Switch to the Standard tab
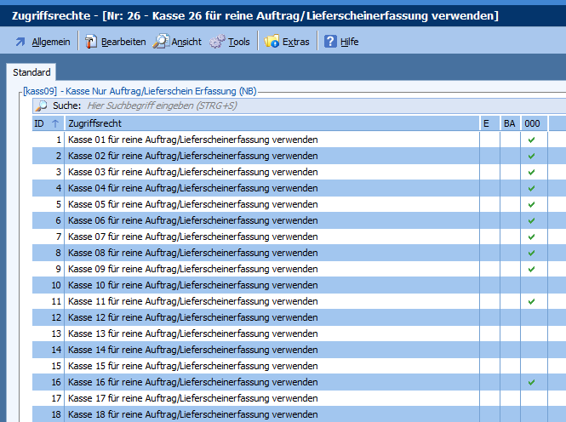The width and height of the screenshot is (566, 422). tap(31, 73)
